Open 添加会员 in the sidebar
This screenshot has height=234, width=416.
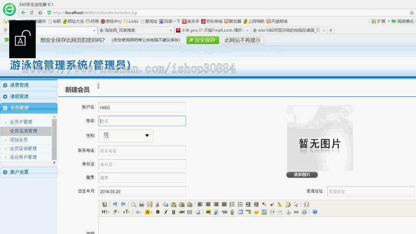click(x=19, y=140)
